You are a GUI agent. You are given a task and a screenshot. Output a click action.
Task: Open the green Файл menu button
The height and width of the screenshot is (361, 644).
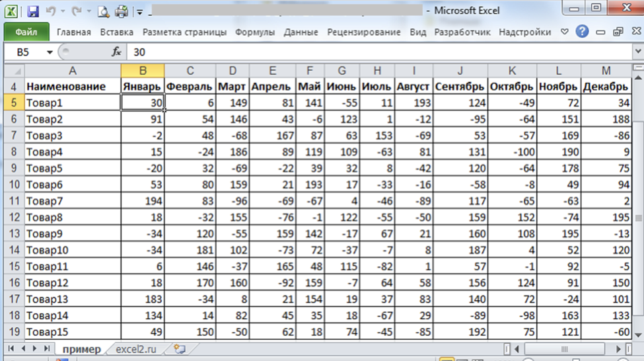(x=26, y=32)
